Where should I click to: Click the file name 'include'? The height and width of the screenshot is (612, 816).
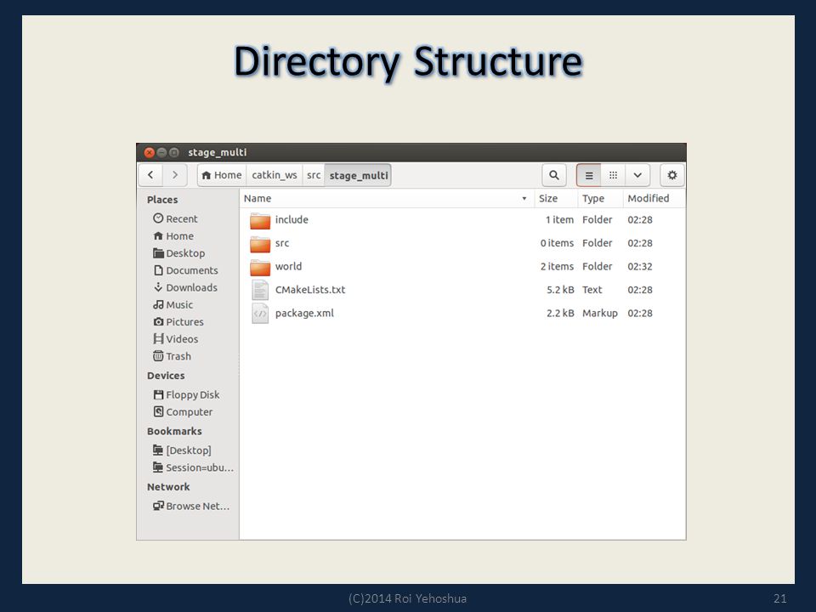(x=292, y=219)
